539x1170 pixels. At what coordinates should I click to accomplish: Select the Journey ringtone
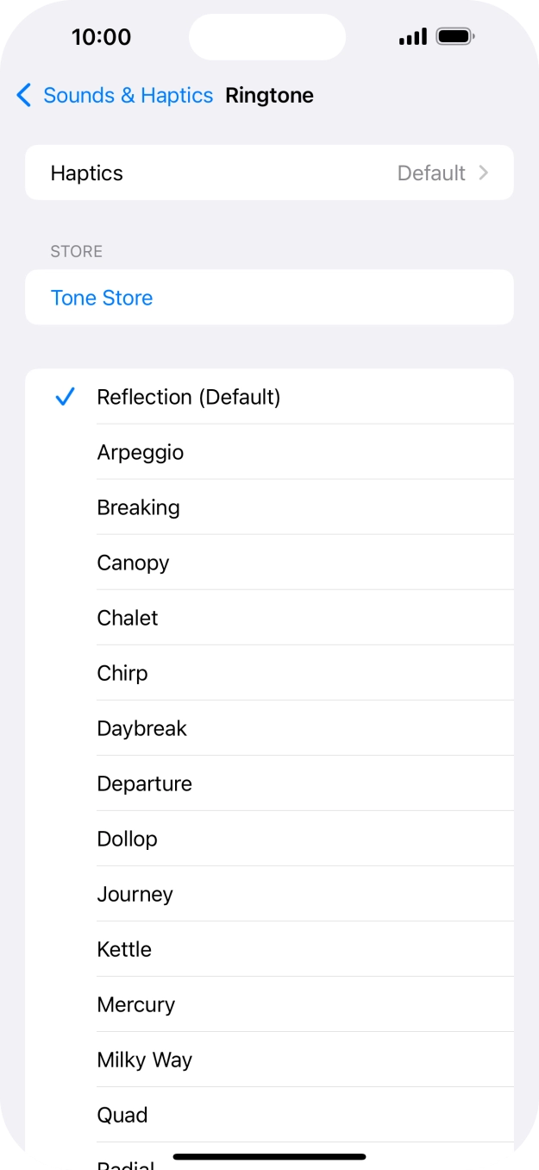coord(135,894)
